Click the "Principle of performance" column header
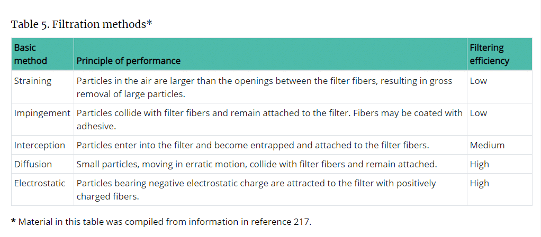Image resolution: width=541 pixels, height=237 pixels. (129, 61)
